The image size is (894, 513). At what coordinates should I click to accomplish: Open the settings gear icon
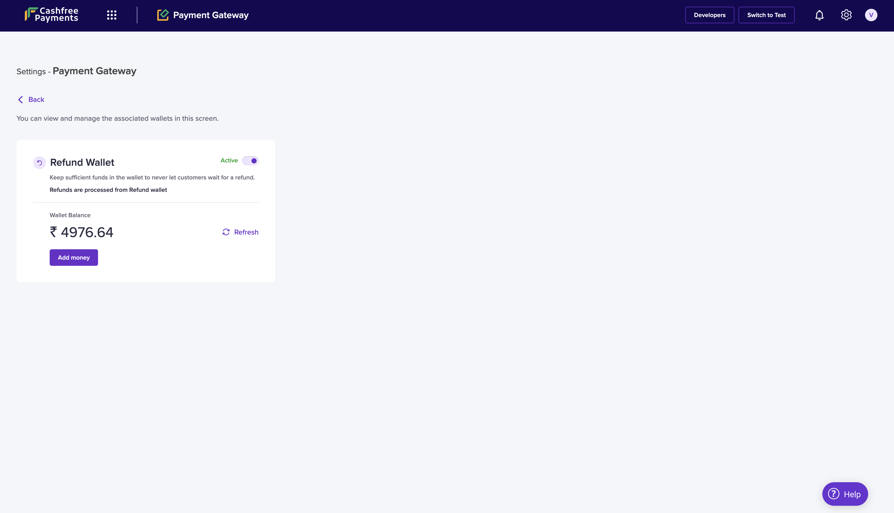846,15
